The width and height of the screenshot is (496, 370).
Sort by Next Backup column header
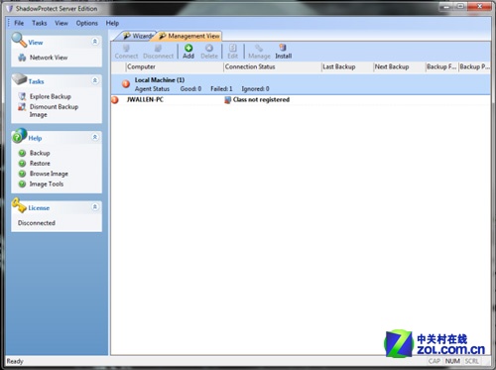[400, 66]
